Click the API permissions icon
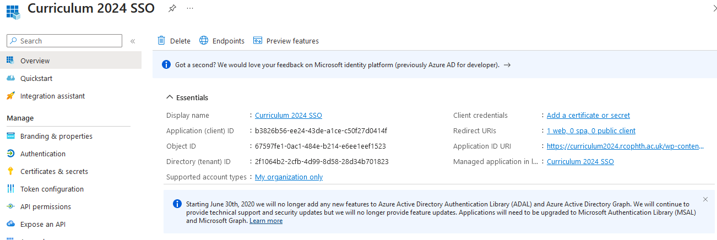This screenshot has height=240, width=717. (10, 206)
